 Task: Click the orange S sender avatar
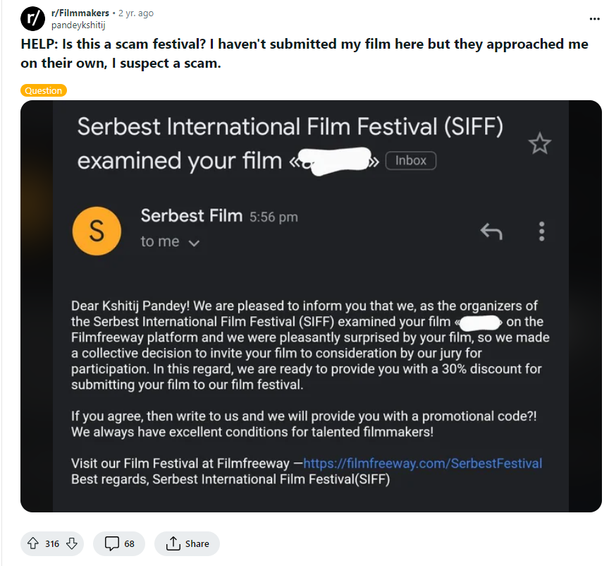pyautogui.click(x=97, y=232)
